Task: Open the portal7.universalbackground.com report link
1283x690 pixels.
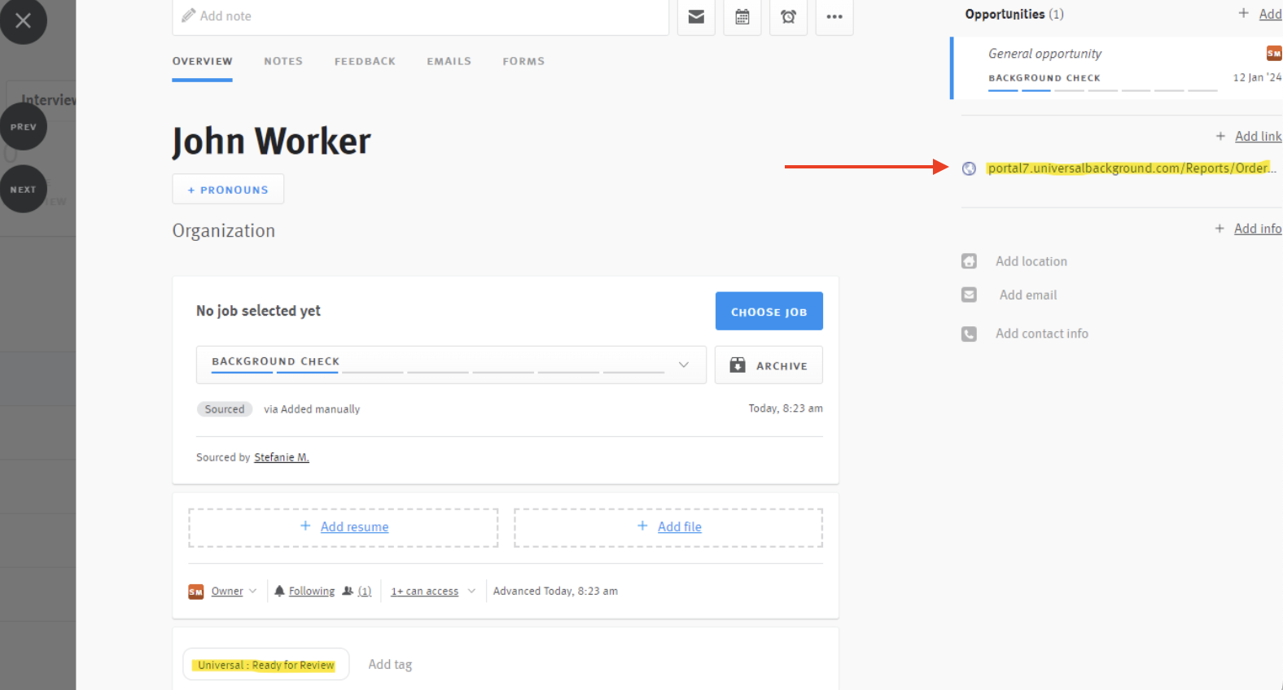Action: (x=1132, y=168)
